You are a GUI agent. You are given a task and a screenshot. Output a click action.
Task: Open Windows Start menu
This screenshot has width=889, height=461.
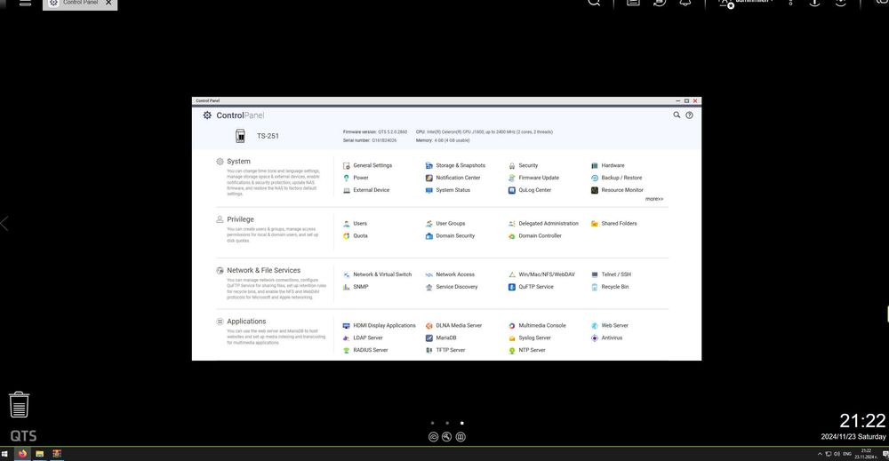pos(4,454)
